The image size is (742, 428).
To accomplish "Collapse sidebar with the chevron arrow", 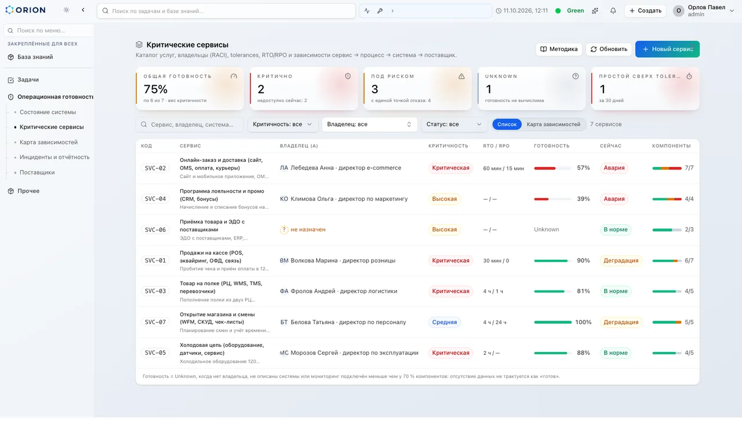I will coord(83,10).
